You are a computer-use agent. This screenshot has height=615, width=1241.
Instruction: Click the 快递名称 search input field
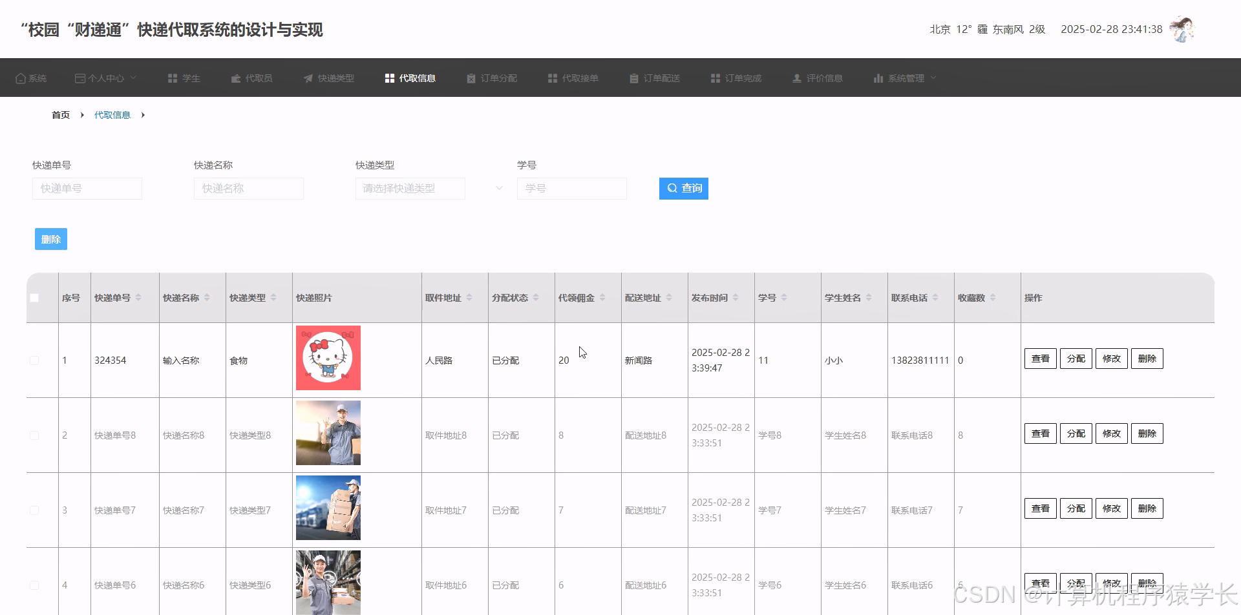point(249,189)
